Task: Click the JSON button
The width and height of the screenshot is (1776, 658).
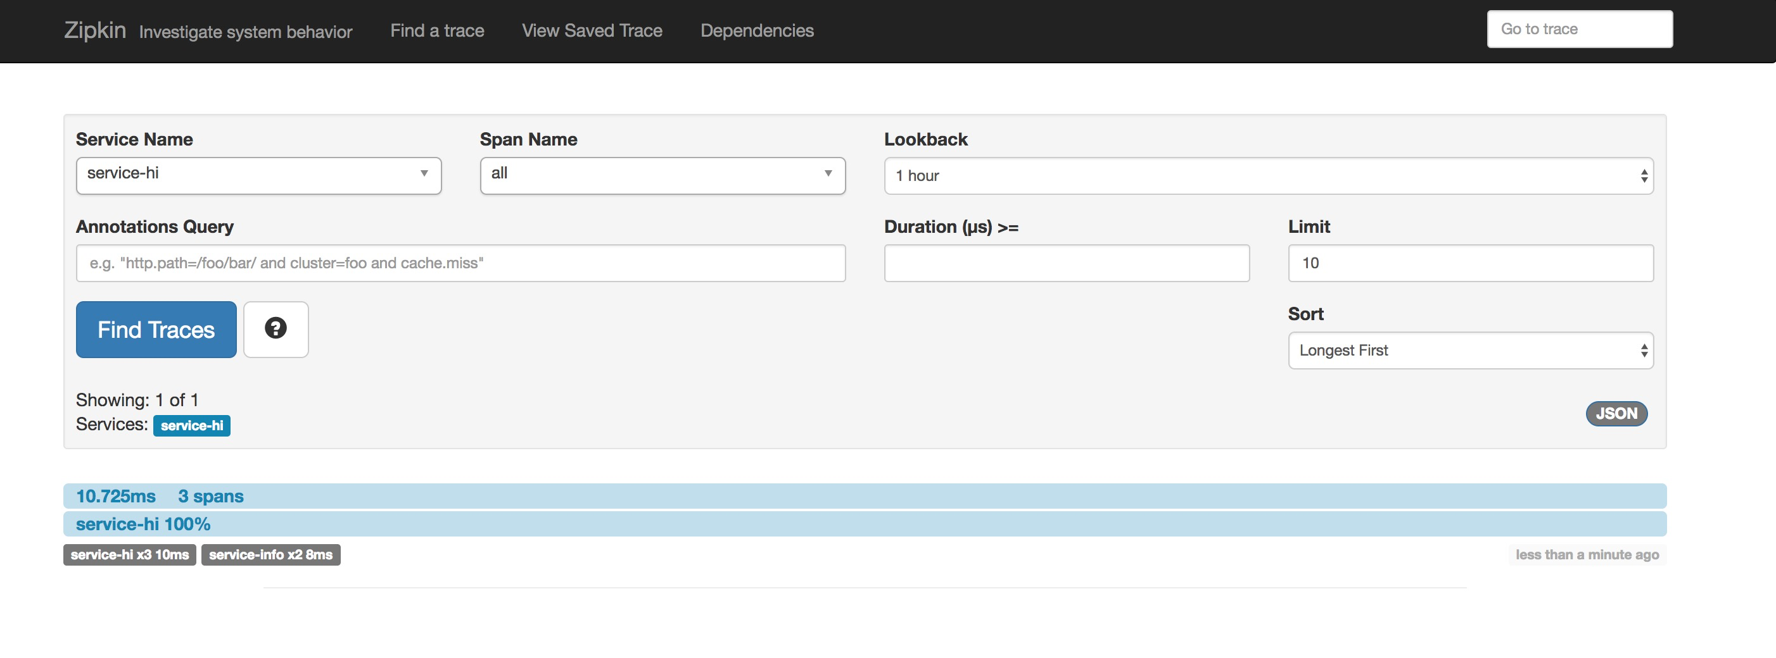Action: click(1616, 413)
